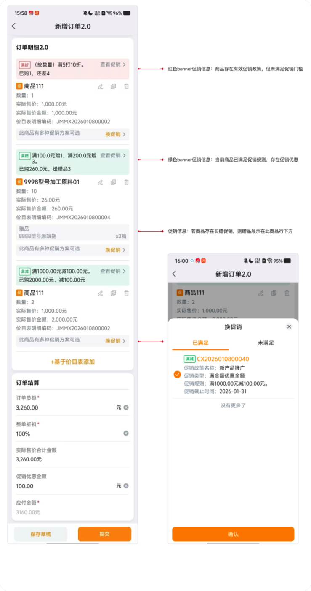Screen dimensions: 311x591
Task: Edit 商品111 item with amount 1,000.00元
Action: 100,87
